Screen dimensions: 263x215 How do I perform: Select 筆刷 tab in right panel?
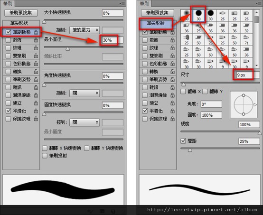click(144, 3)
